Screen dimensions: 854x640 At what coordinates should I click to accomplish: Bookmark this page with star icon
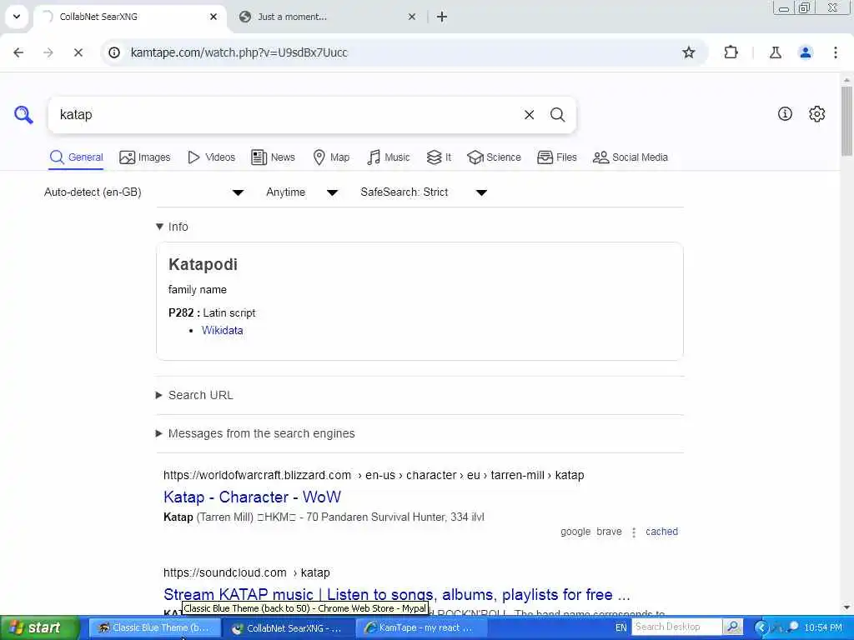(688, 52)
